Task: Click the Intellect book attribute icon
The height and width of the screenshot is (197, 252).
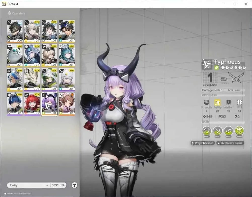Action: 228,102
